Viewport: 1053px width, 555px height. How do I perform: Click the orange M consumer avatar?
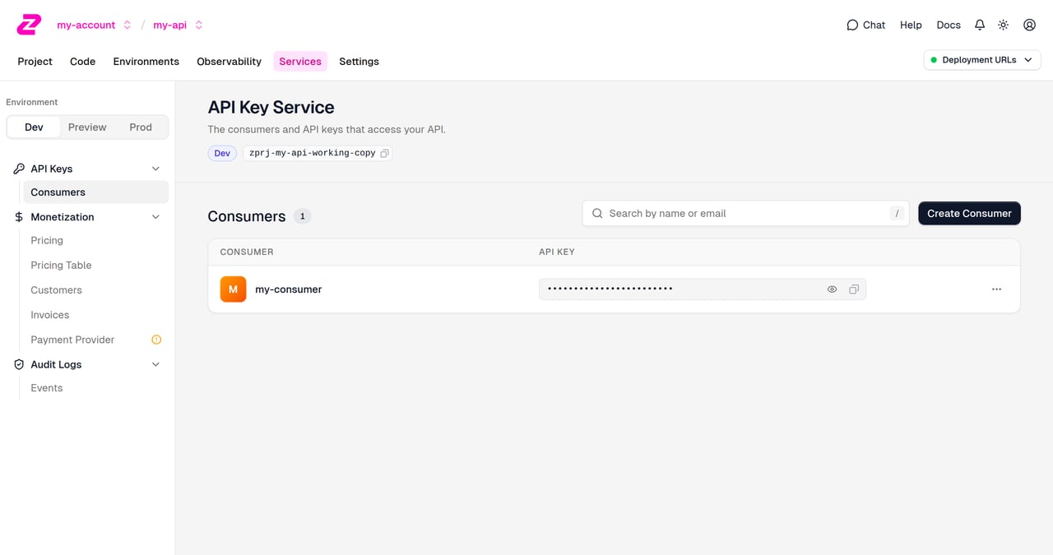(x=233, y=289)
